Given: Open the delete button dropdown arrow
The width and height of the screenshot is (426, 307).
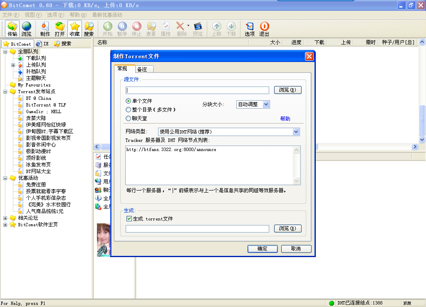Looking at the screenshot, I should tap(188, 25).
